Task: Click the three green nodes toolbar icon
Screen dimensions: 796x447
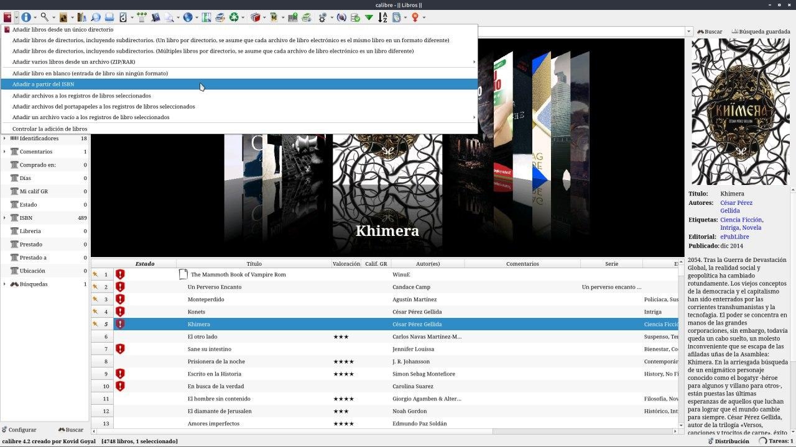Action: tap(142, 17)
